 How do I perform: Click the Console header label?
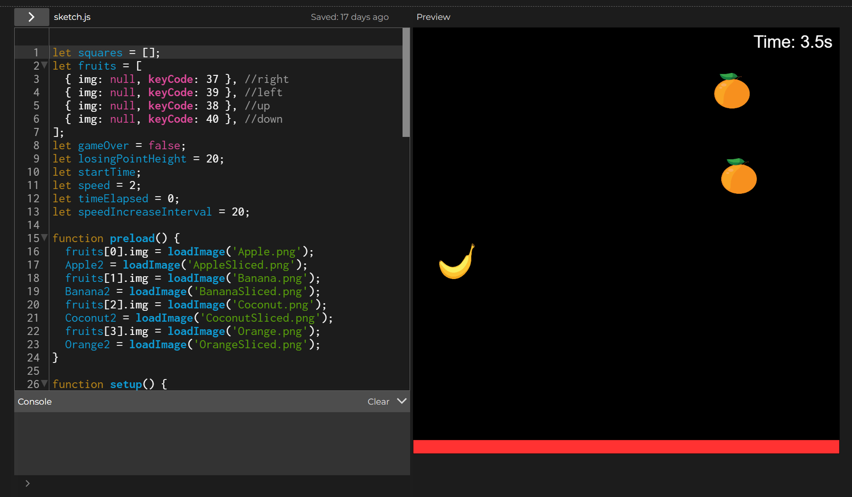[35, 402]
